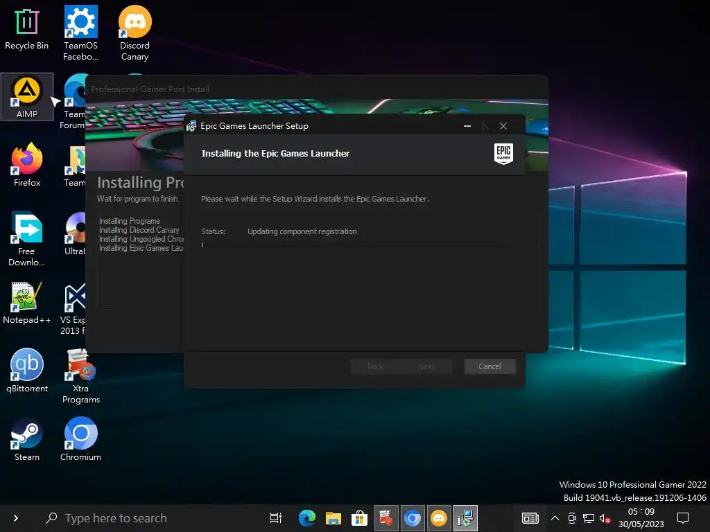The image size is (710, 532).
Task: Show hidden system tray icons
Action: (x=555, y=518)
